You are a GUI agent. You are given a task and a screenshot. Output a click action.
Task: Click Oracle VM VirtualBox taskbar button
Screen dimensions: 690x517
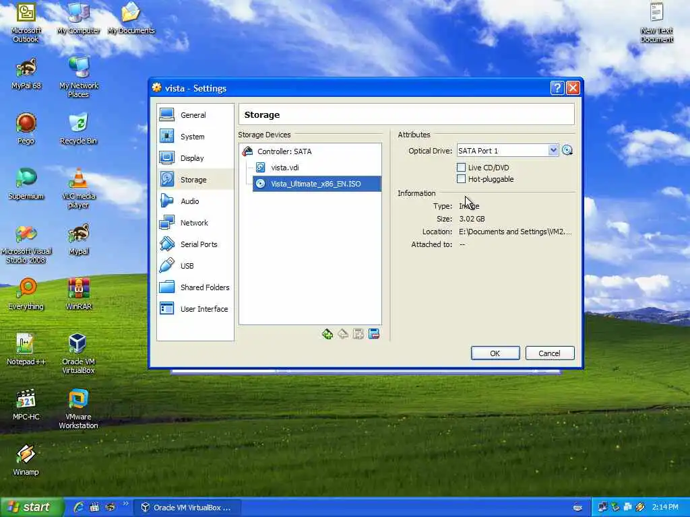pyautogui.click(x=187, y=508)
